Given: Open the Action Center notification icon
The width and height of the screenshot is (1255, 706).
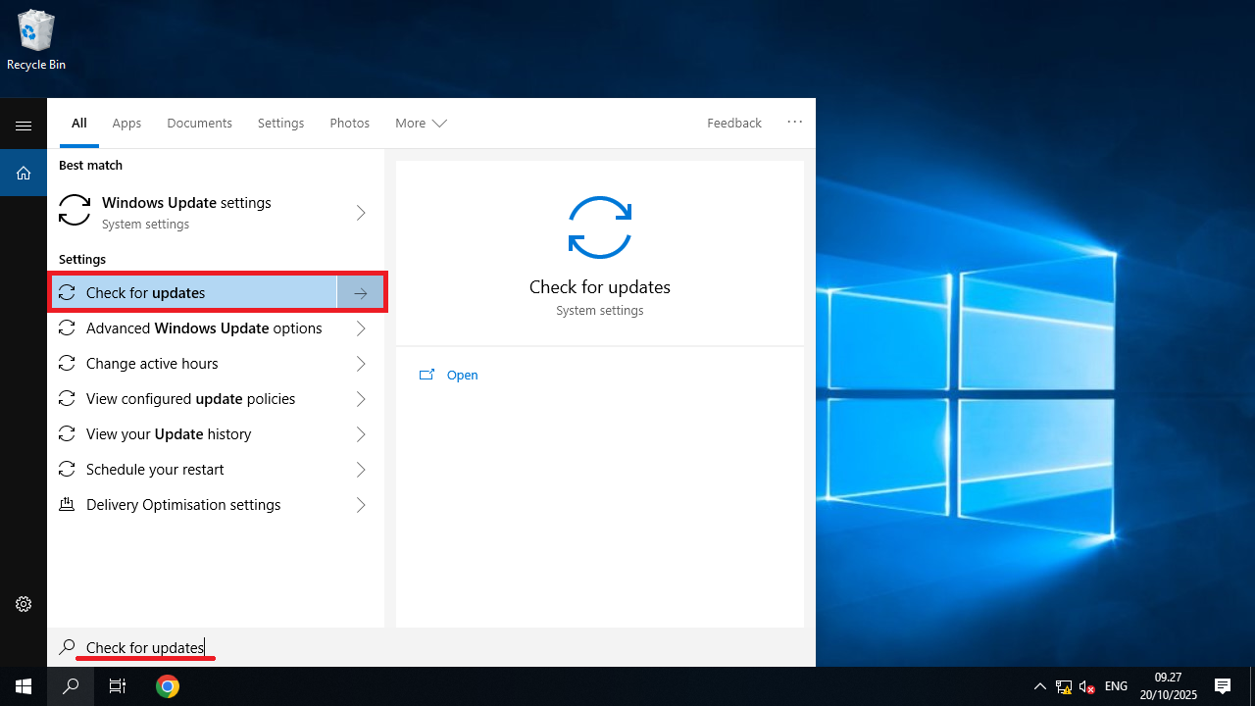Looking at the screenshot, I should pos(1223,686).
